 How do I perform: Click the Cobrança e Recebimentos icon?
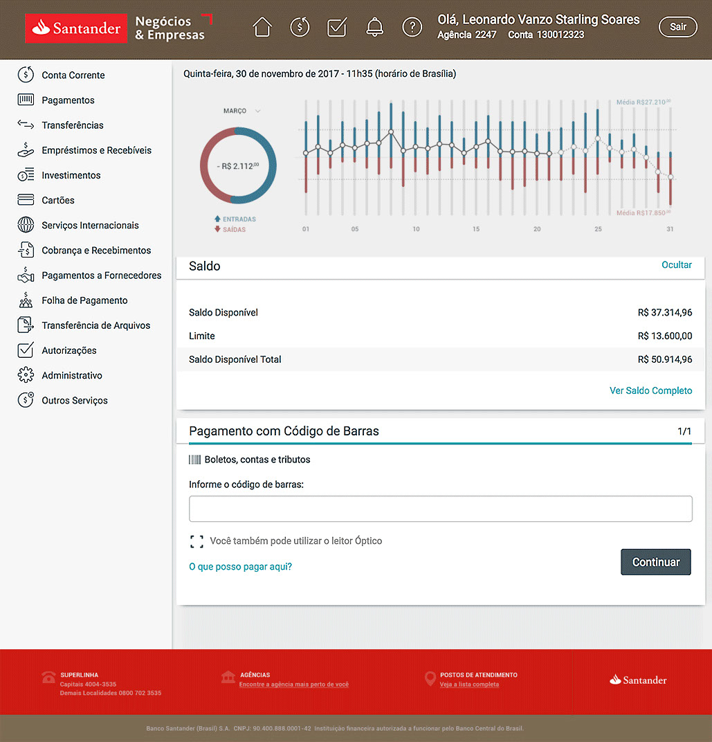tap(26, 250)
